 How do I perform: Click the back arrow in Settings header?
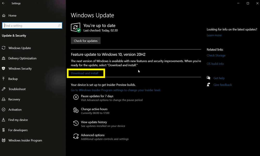click(x=3, y=3)
